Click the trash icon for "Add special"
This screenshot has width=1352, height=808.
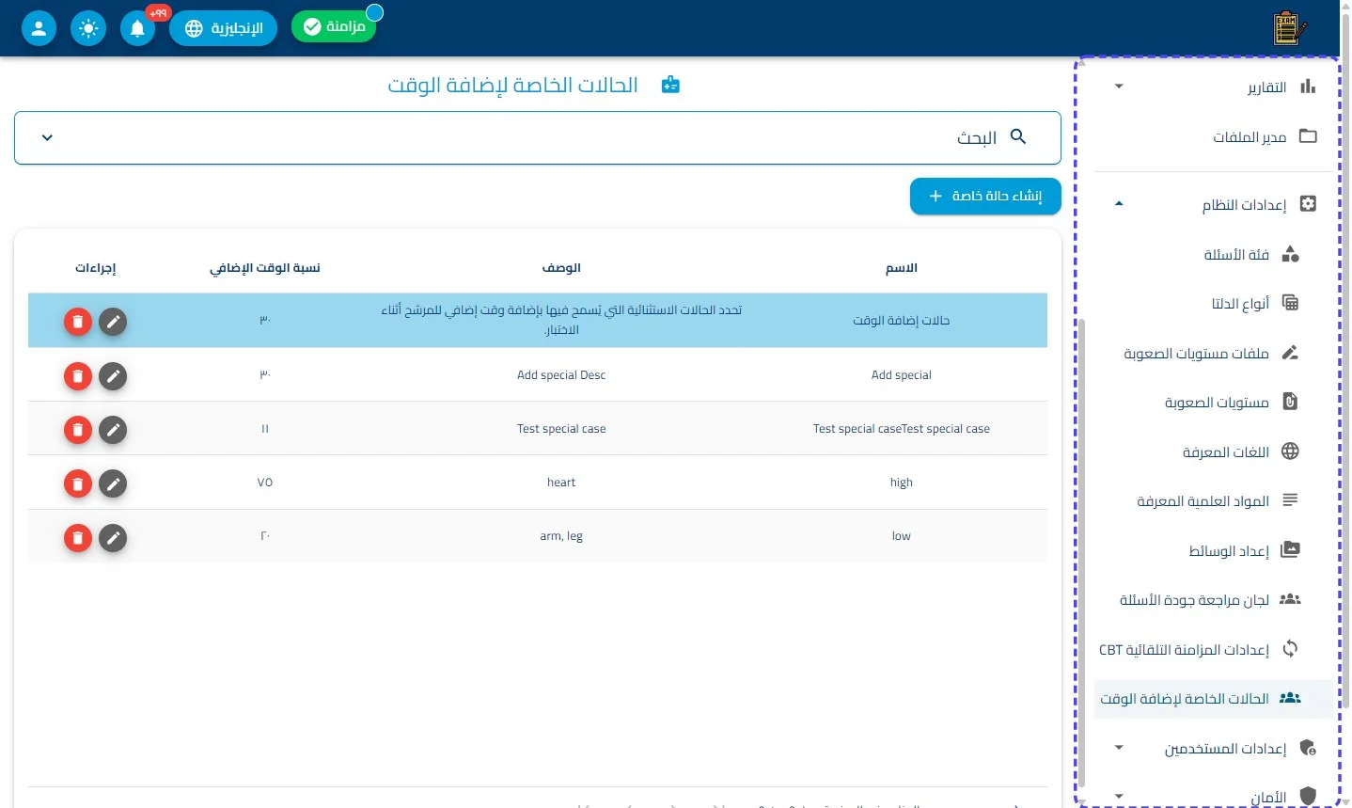[x=78, y=376]
